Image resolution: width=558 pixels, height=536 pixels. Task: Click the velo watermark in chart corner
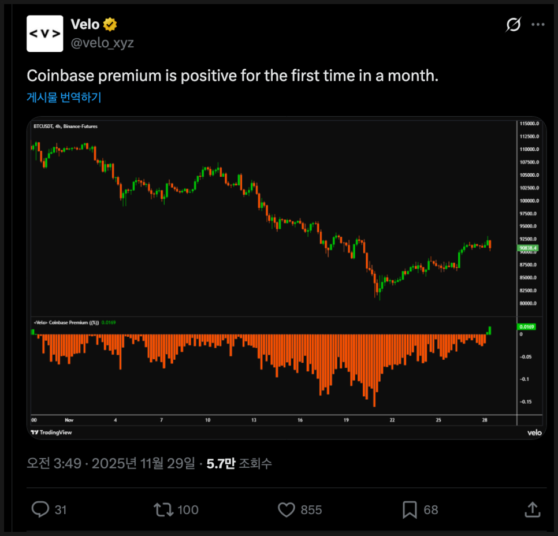click(x=534, y=432)
